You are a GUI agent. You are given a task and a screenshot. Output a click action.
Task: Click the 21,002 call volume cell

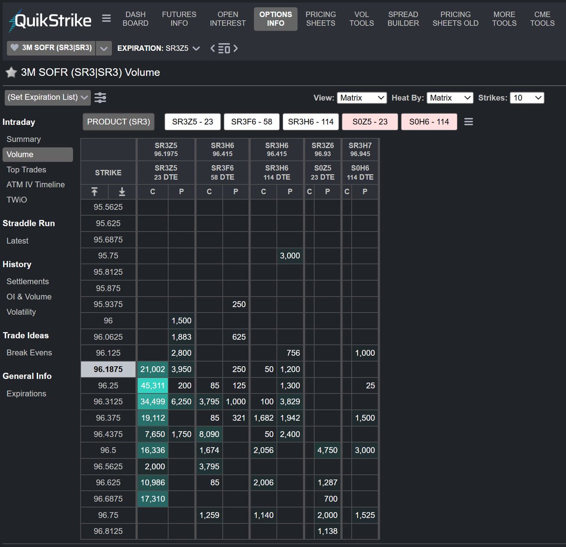pyautogui.click(x=153, y=369)
